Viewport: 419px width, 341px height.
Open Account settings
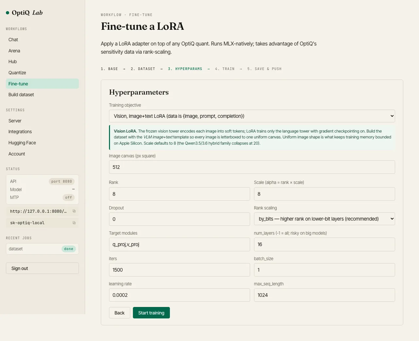pos(42,154)
